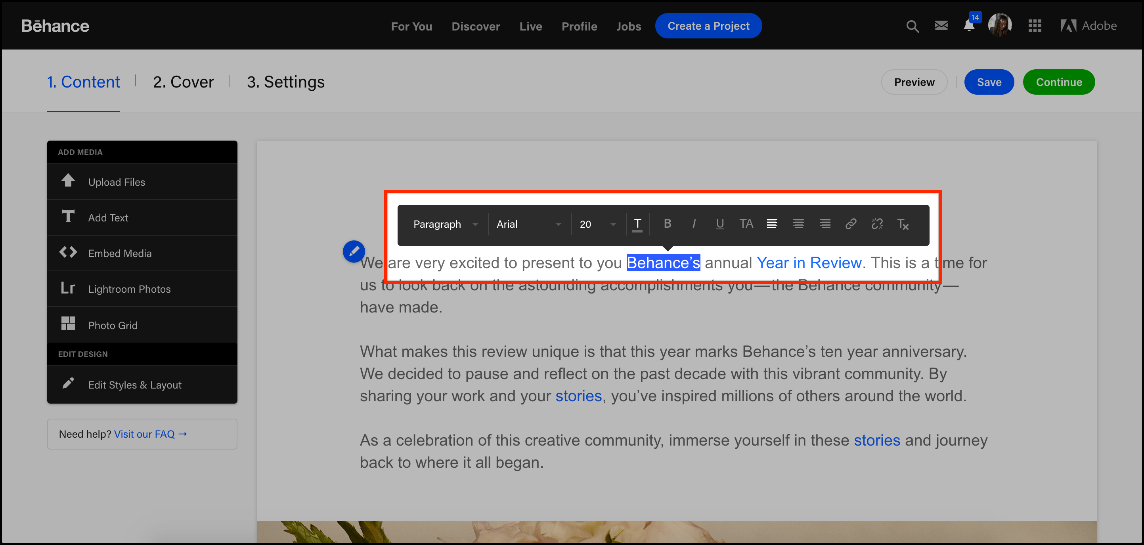The image size is (1144, 545).
Task: Open the apps grid icon
Action: [x=1035, y=26]
